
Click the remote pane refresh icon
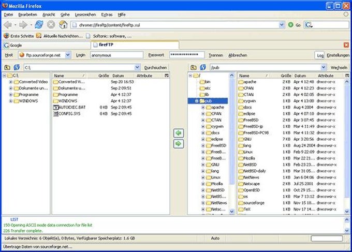203,67
